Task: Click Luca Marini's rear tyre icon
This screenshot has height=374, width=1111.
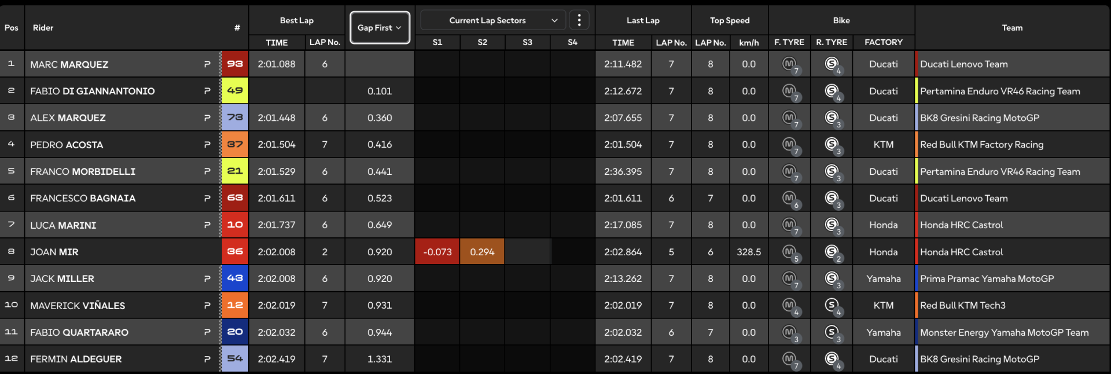Action: point(833,225)
